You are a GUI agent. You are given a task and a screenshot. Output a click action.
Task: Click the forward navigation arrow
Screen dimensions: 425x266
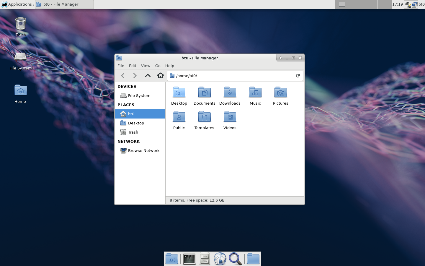tap(135, 76)
